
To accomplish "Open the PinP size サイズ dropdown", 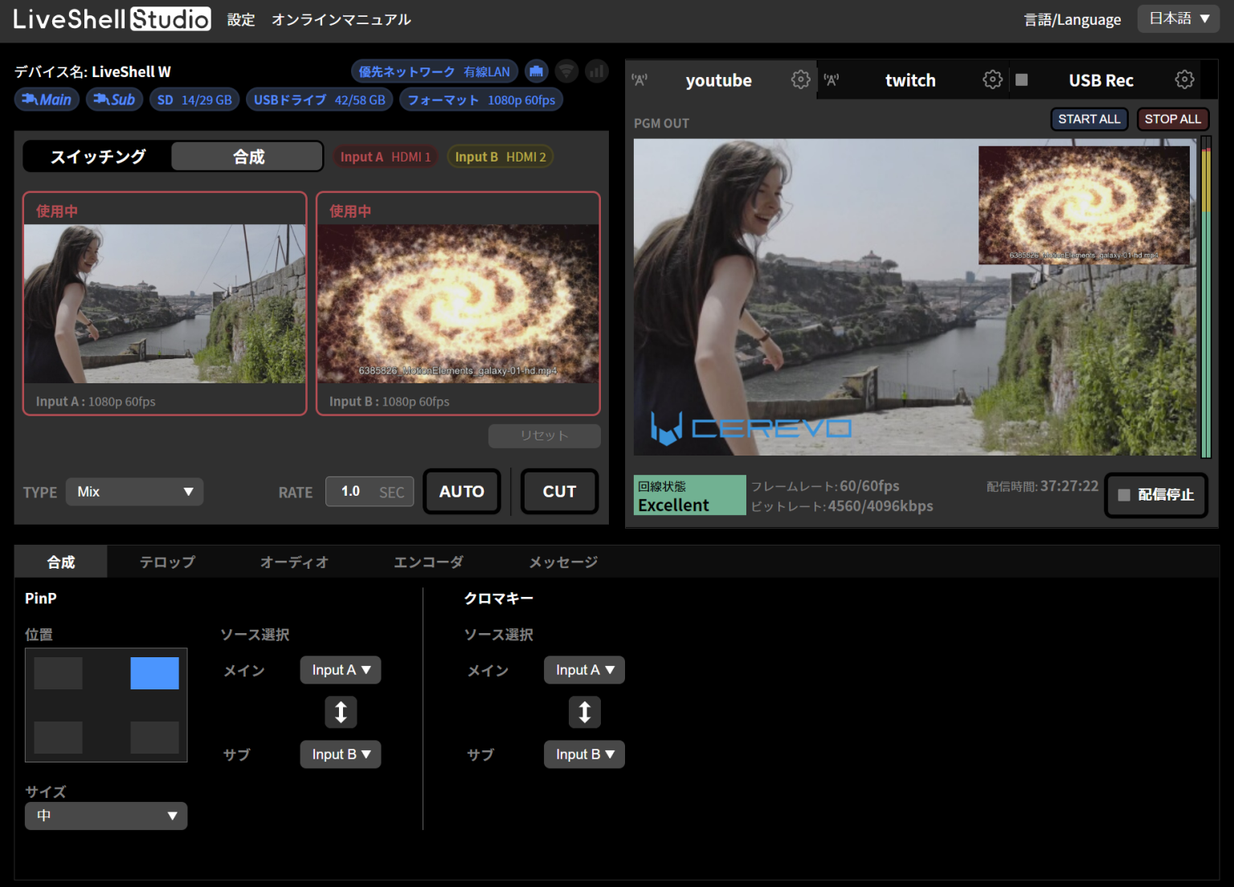I will pos(105,815).
